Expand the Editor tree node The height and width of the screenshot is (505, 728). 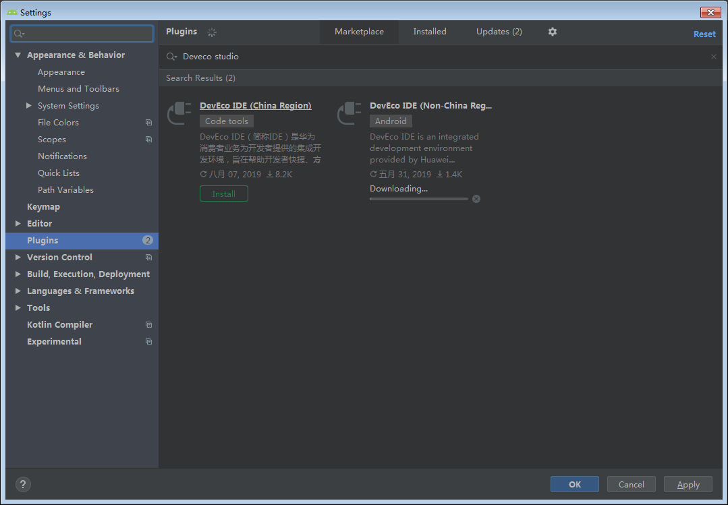(18, 223)
